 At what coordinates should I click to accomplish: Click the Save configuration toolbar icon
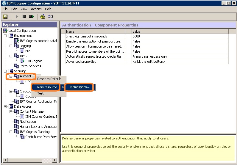(5, 17)
